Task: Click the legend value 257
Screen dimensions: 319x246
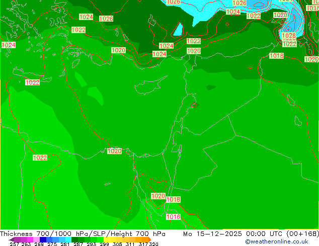Action: tap(15, 244)
